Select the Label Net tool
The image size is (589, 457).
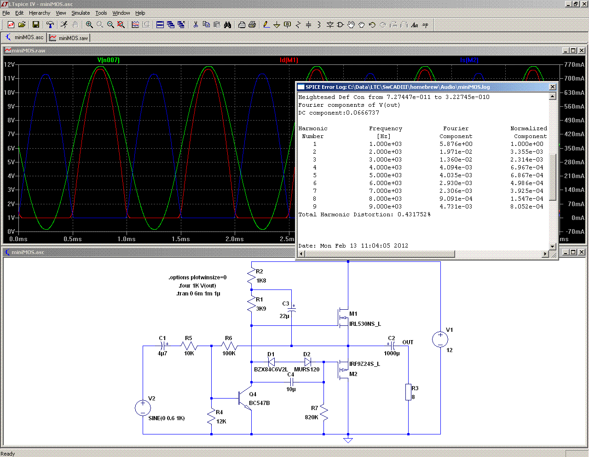tap(287, 25)
